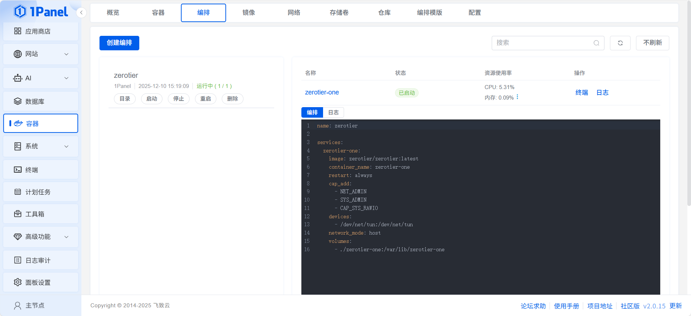Switch to the 仓库 tab
This screenshot has height=316, width=691.
point(384,13)
